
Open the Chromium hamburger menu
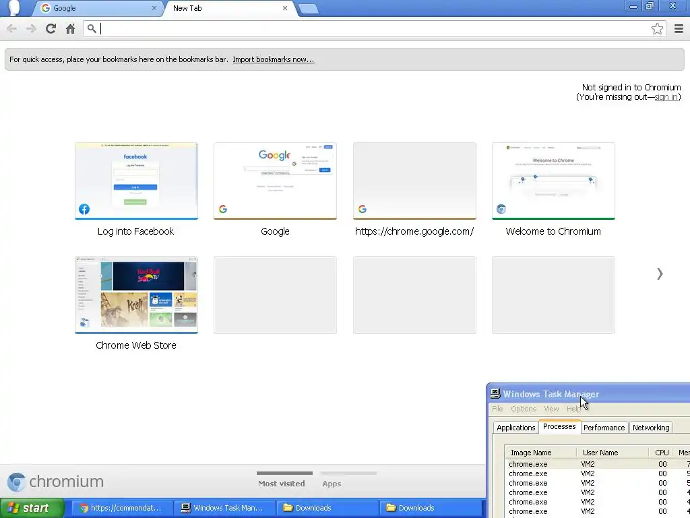pyautogui.click(x=679, y=28)
